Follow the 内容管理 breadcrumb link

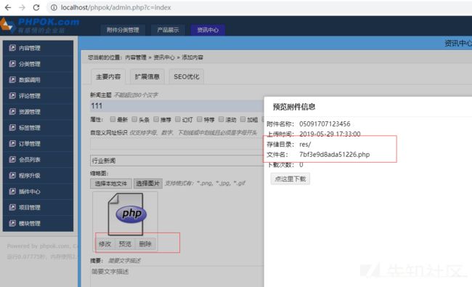tap(136, 57)
